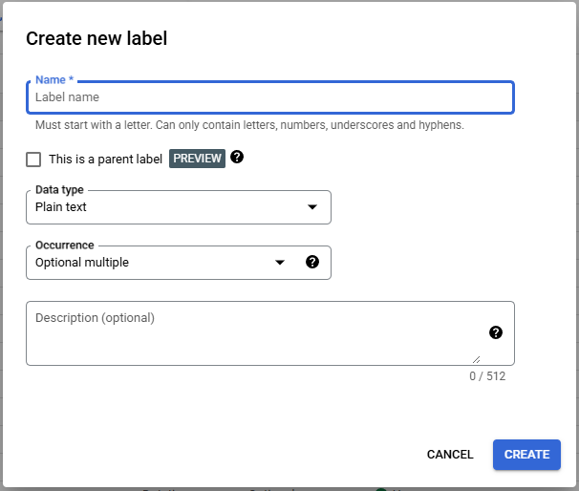Click the help icon next to PREVIEW badge
The image size is (579, 491).
237,158
